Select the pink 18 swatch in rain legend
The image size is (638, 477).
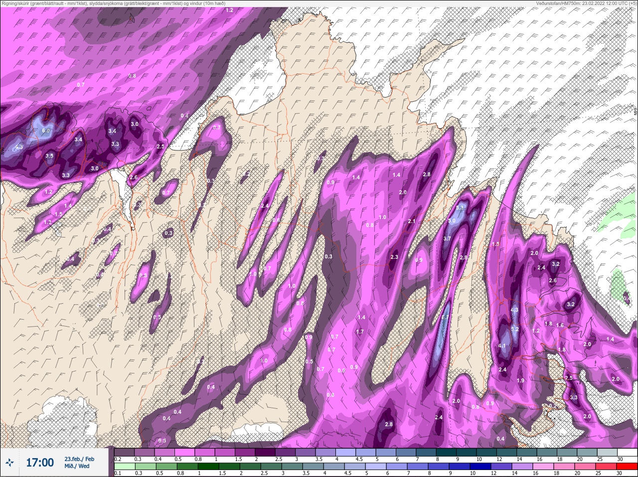565,467
